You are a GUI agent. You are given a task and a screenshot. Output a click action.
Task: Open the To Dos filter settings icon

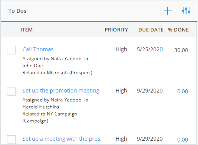coord(186,11)
